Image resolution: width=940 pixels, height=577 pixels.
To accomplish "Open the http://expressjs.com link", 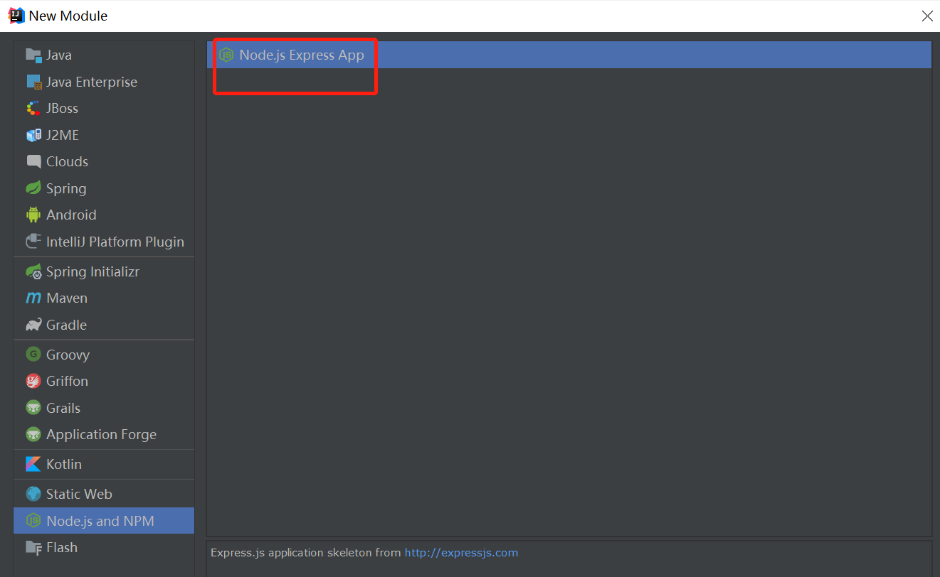I will click(461, 552).
